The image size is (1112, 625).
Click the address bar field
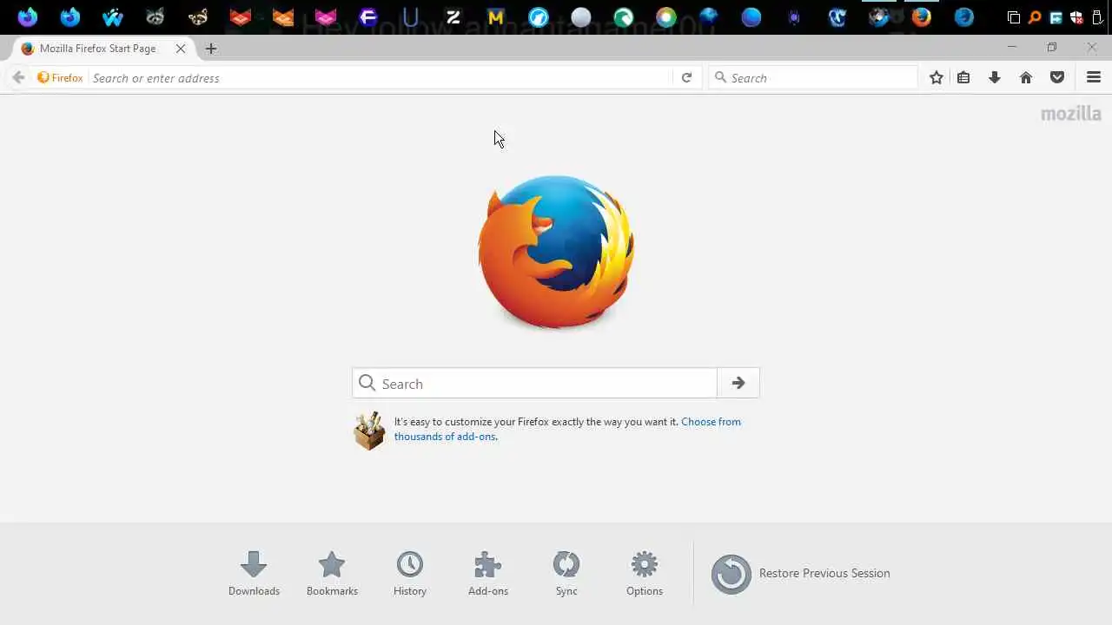(x=380, y=78)
